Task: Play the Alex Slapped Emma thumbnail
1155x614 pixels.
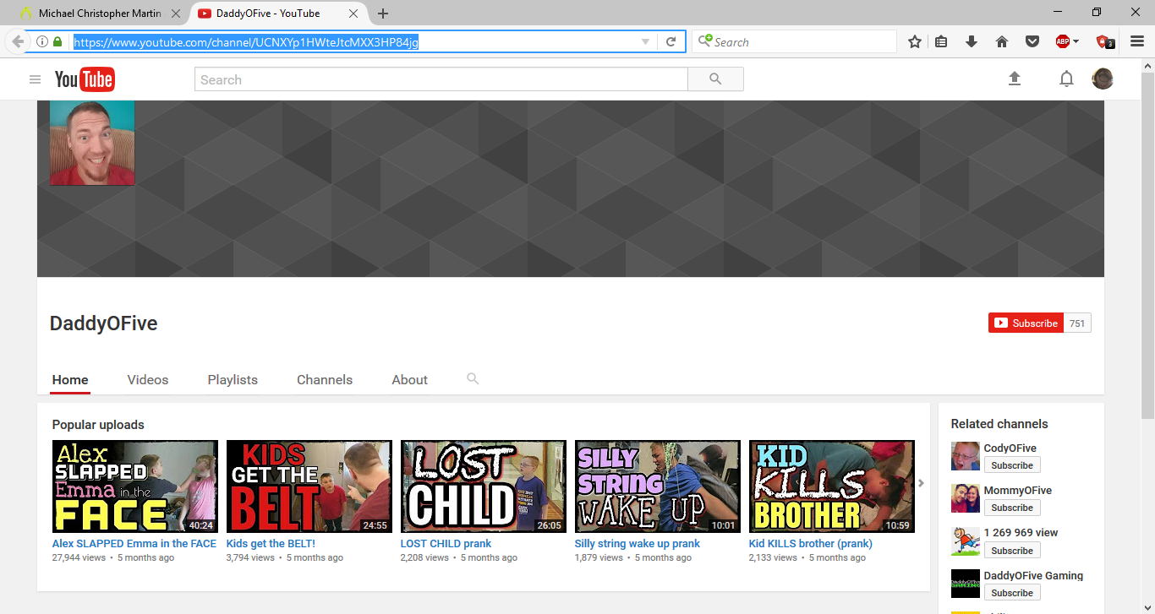Action: 135,486
